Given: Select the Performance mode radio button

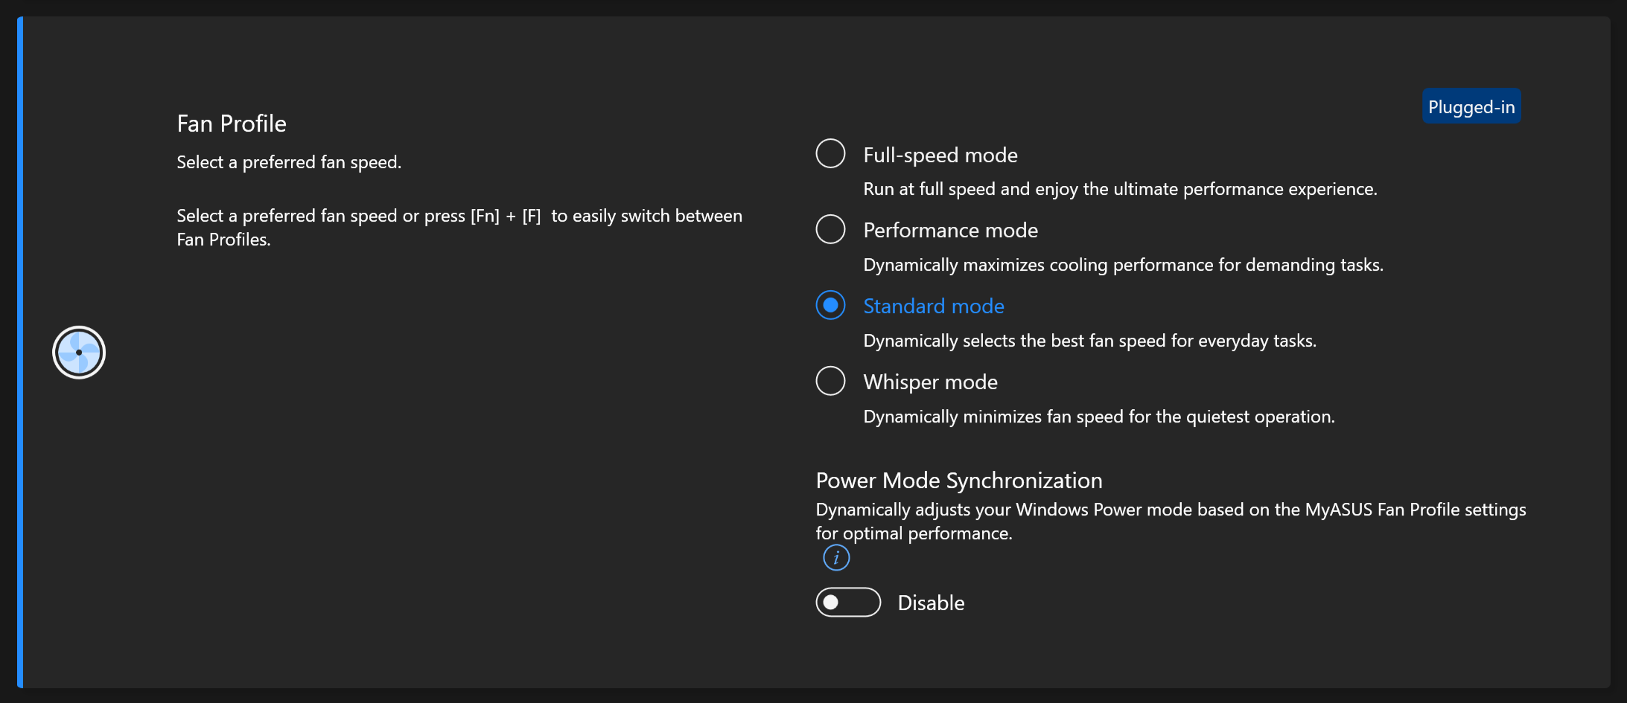Looking at the screenshot, I should (x=830, y=229).
